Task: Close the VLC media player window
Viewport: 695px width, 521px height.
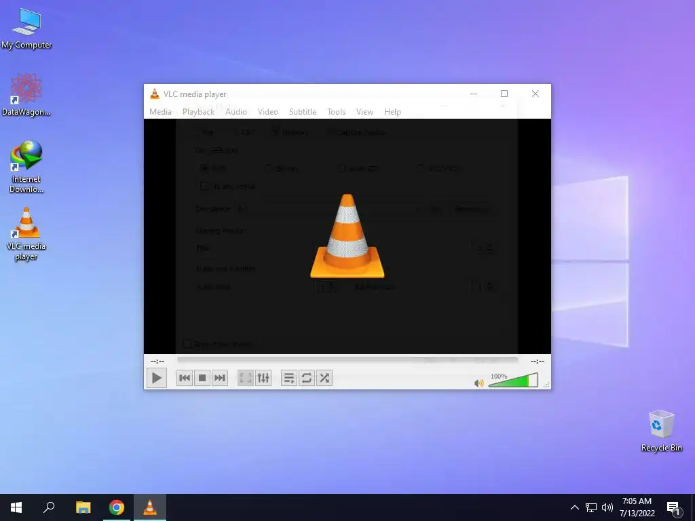Action: 536,94
